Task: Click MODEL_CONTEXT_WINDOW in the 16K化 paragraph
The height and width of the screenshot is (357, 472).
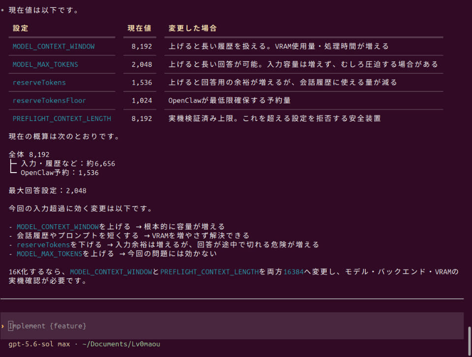Action: (x=111, y=272)
